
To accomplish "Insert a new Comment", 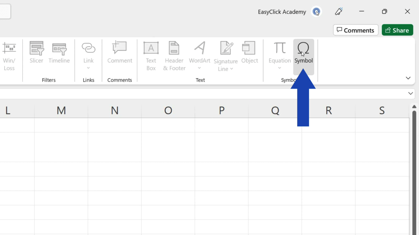I will [x=119, y=53].
